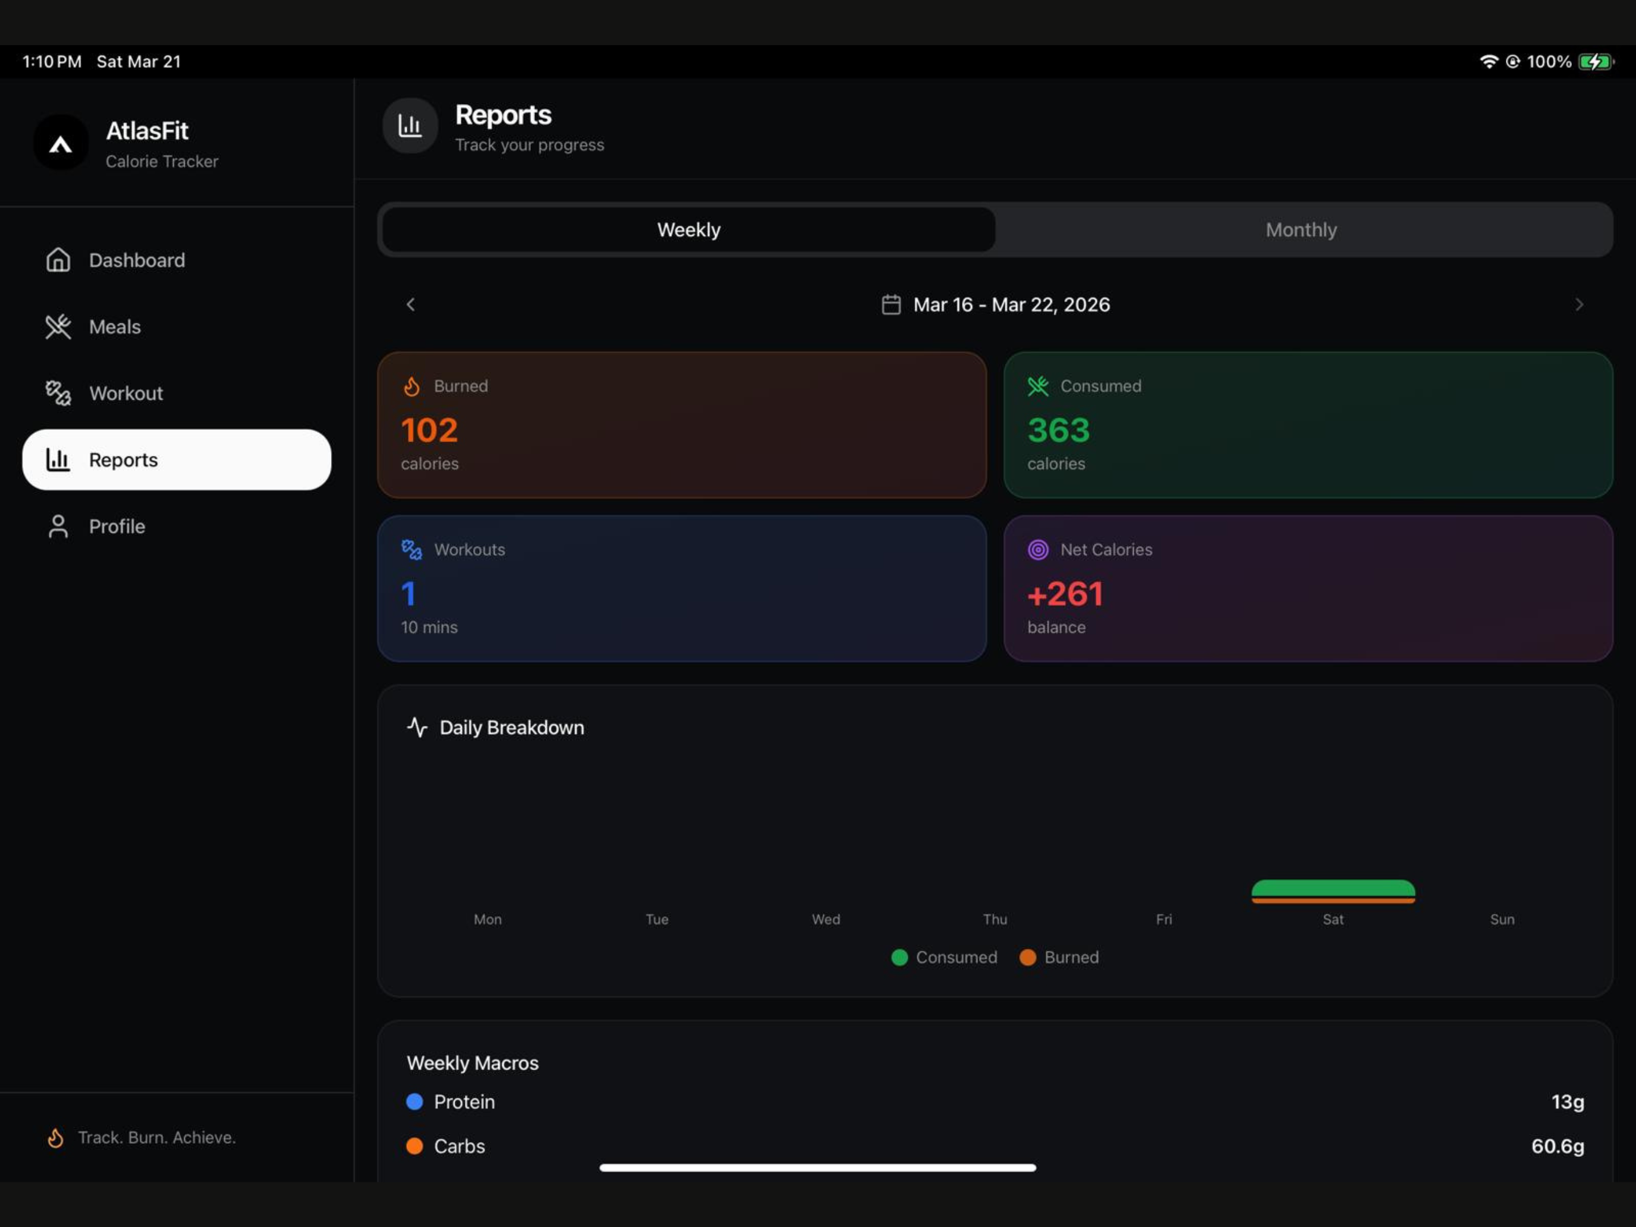Click the orange Burned legend dot
This screenshot has width=1636, height=1227.
click(1027, 957)
